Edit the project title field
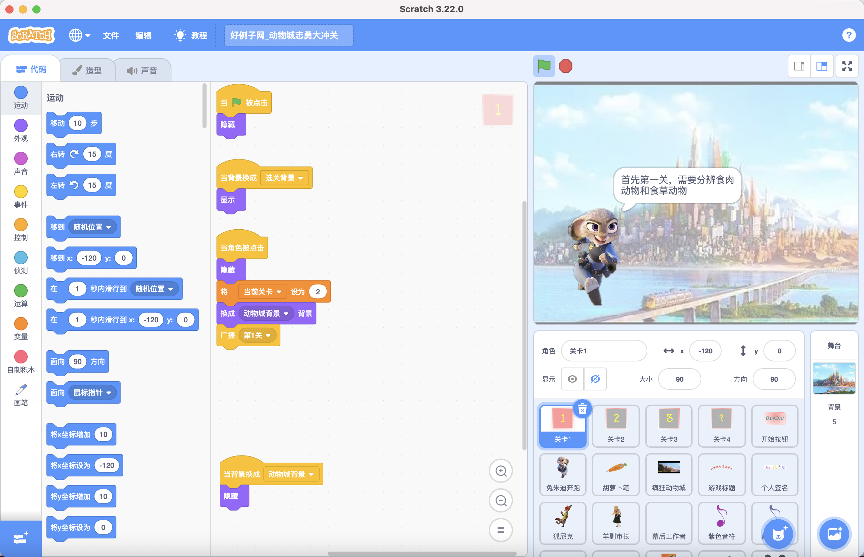The image size is (864, 557). (289, 35)
